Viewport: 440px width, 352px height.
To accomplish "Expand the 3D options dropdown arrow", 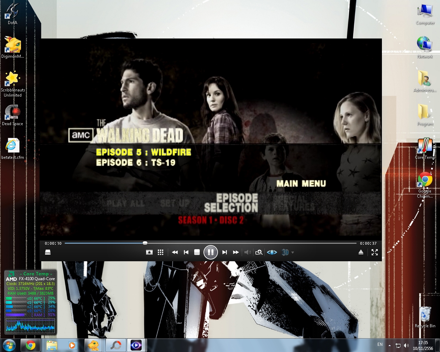I will (x=293, y=253).
